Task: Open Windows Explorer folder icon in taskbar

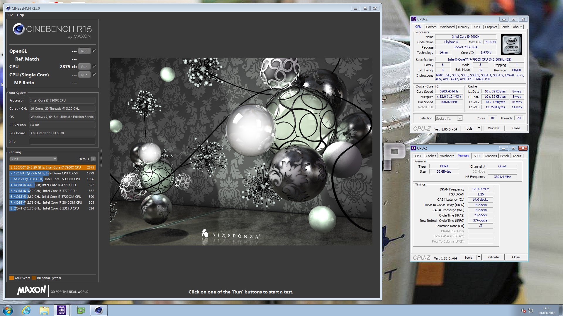Action: coord(44,310)
